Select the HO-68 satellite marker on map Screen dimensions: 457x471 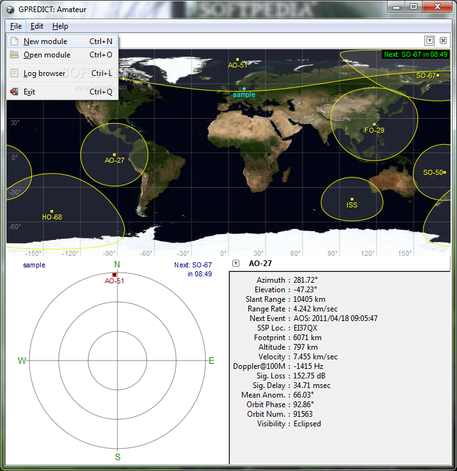click(52, 211)
